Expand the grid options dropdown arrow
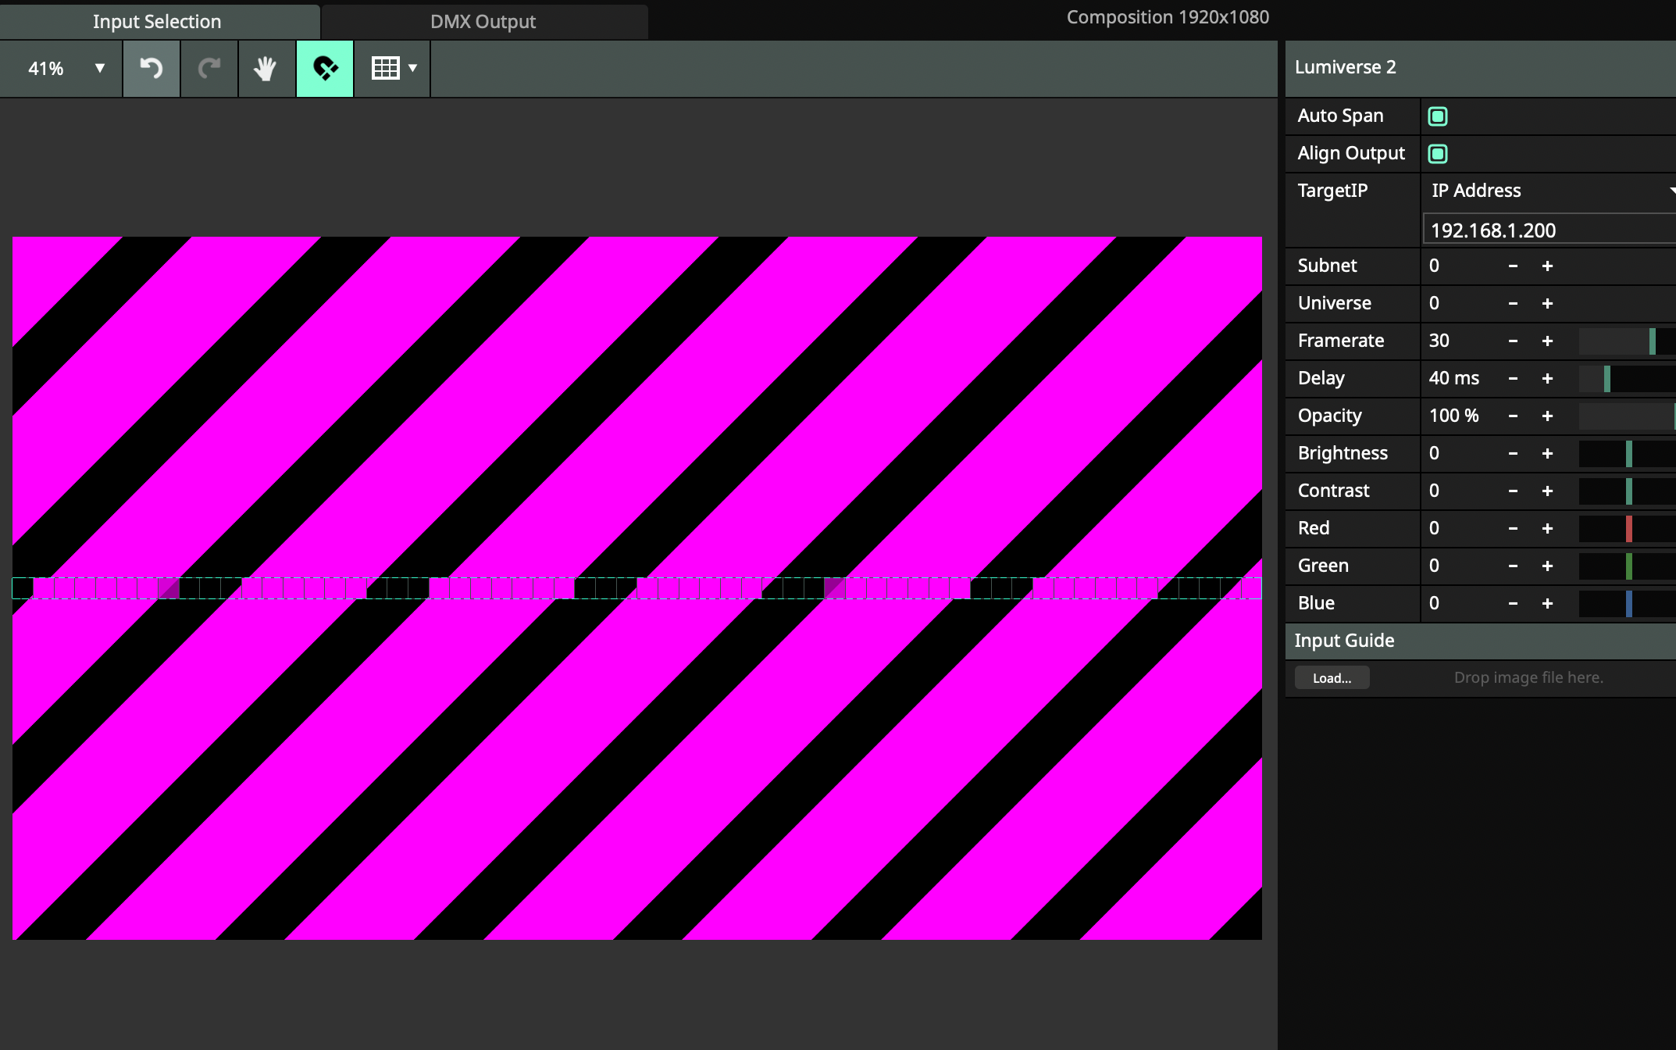This screenshot has height=1050, width=1676. pos(413,69)
